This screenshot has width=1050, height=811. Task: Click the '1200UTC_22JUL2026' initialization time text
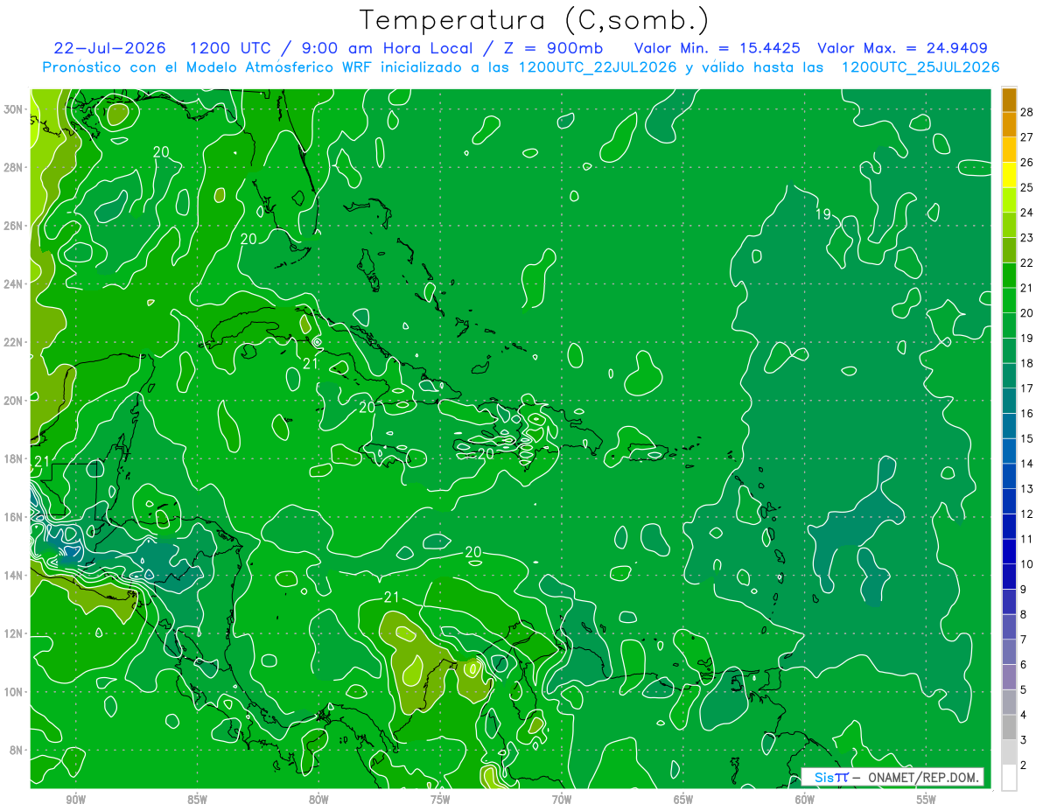(597, 67)
